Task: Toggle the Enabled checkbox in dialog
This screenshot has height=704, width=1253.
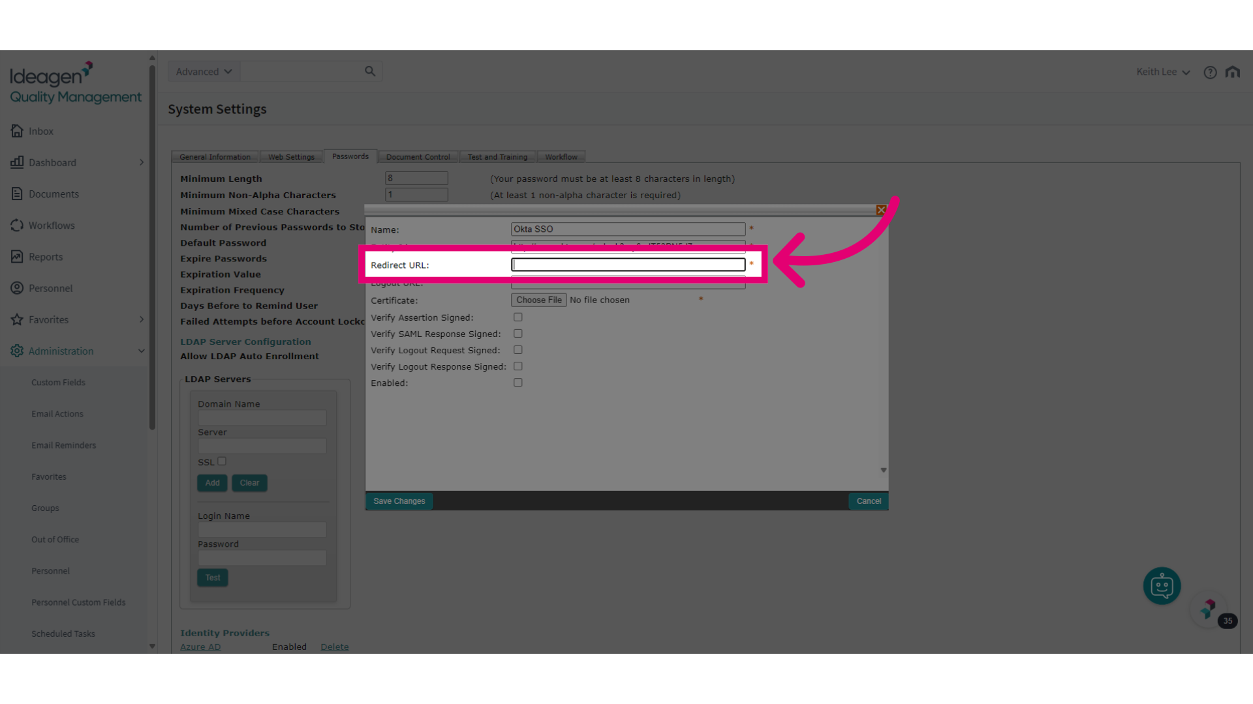Action: [x=518, y=383]
